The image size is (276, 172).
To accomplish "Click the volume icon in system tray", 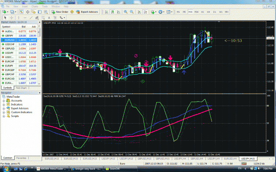I will tap(259, 168).
